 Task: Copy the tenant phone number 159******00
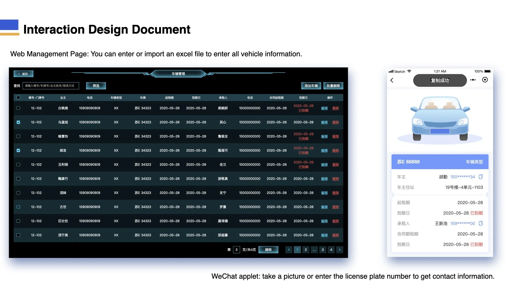pos(481,223)
